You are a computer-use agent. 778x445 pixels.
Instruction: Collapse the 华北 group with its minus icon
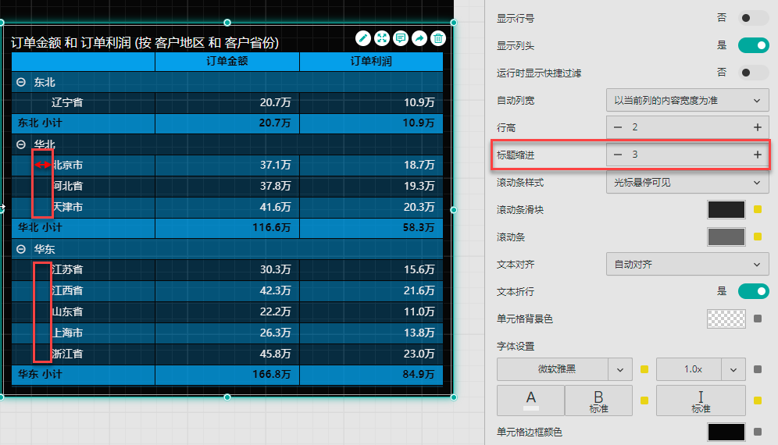21,144
